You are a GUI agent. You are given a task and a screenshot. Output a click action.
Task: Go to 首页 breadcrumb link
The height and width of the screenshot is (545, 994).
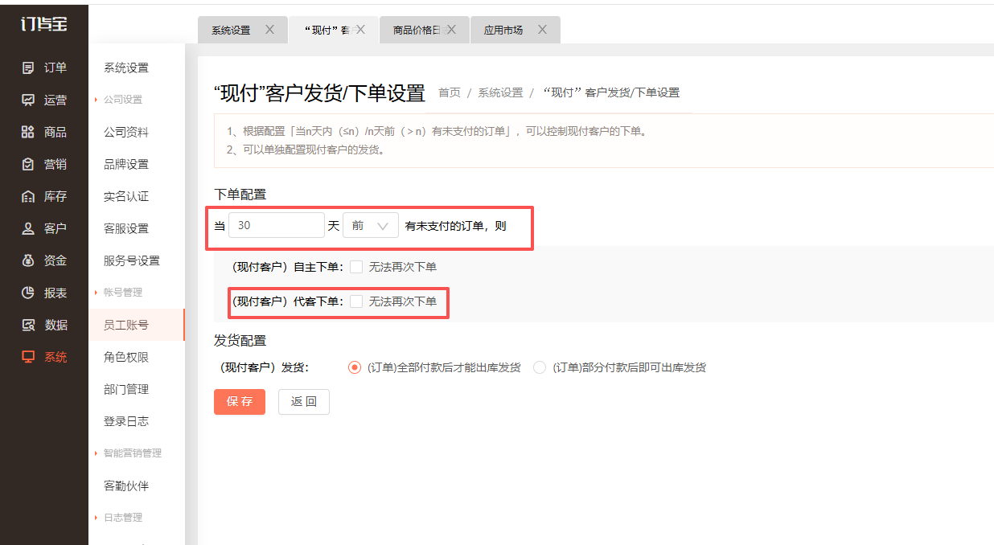tap(450, 93)
